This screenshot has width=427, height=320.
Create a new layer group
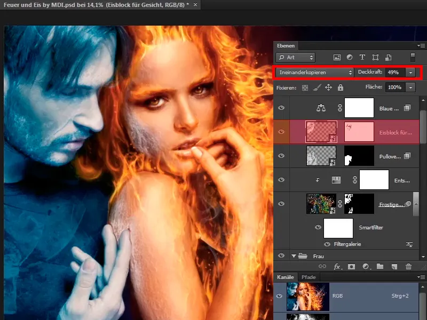(x=380, y=266)
